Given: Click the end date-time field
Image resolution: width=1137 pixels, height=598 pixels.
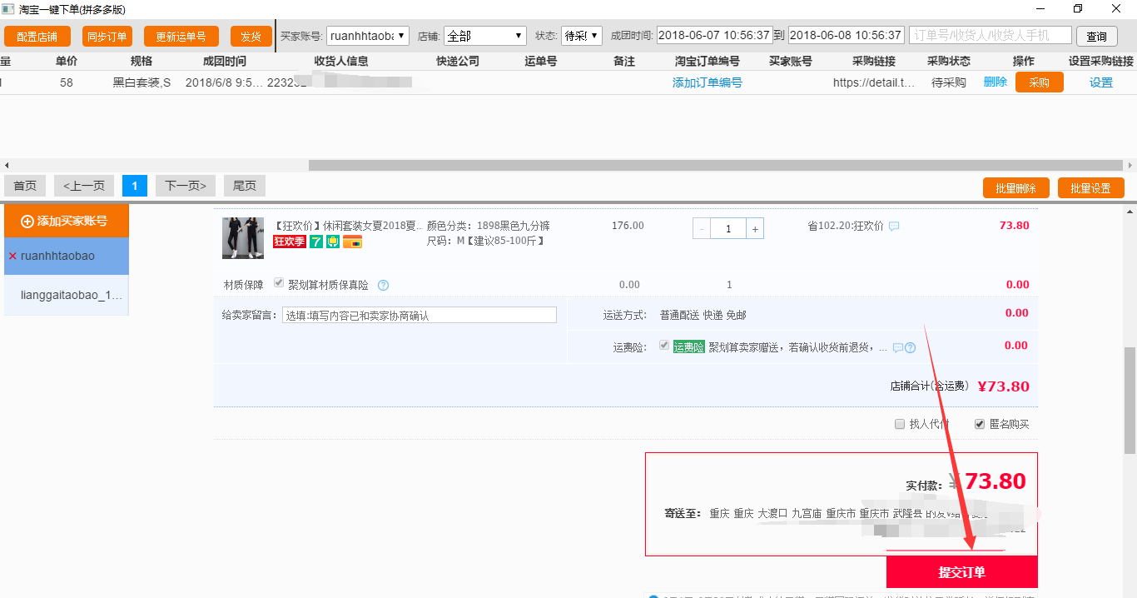Looking at the screenshot, I should 847,36.
